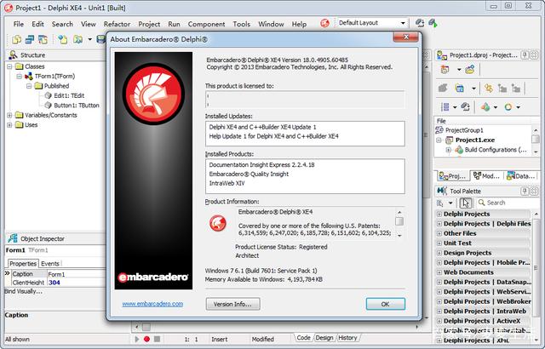Expand Delphi Projects | IntraWeb category
This screenshot has height=349, width=545.
coord(439,312)
